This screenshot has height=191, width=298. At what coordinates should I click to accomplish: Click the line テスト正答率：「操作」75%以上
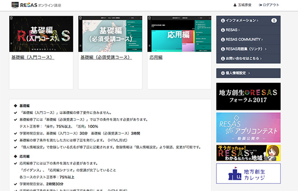59,126
